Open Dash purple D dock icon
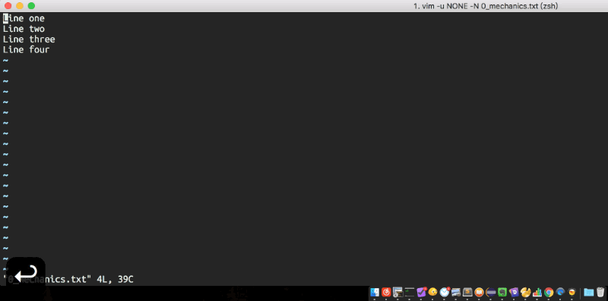 514,292
